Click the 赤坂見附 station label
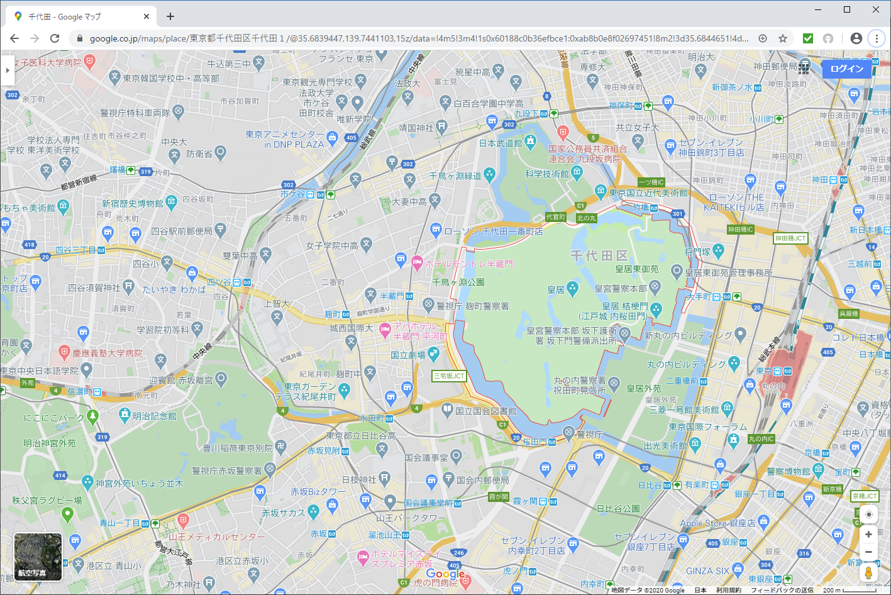 tap(323, 451)
